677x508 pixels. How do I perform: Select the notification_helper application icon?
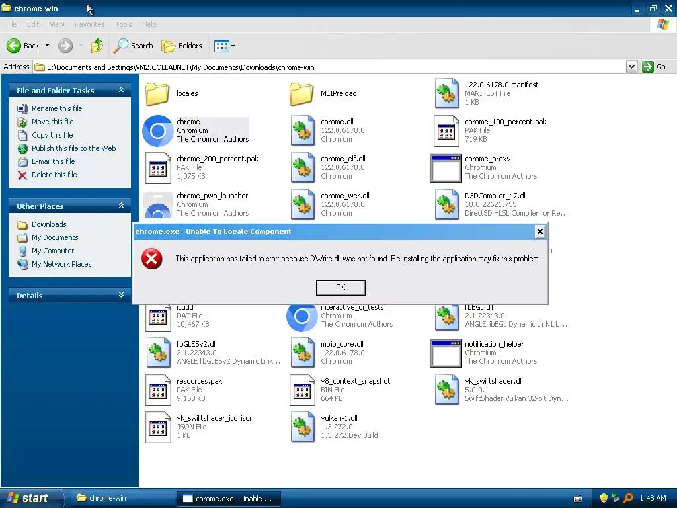pos(446,353)
